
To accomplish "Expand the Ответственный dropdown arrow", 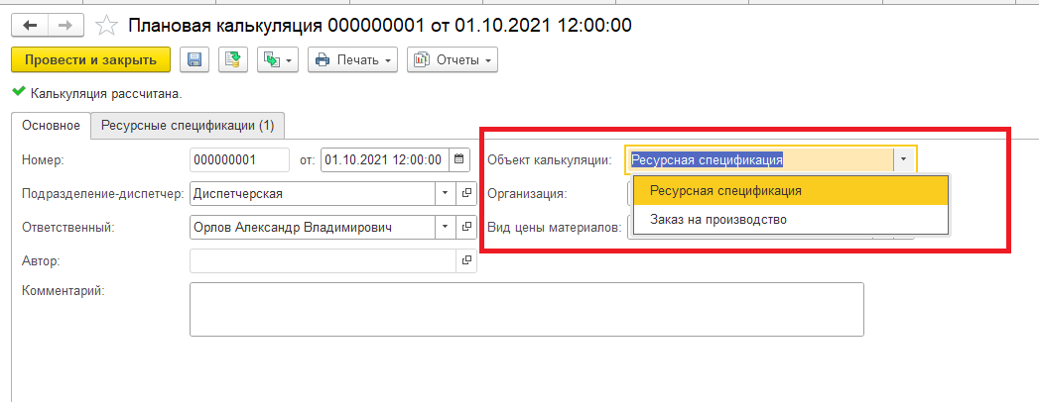I will tap(446, 228).
